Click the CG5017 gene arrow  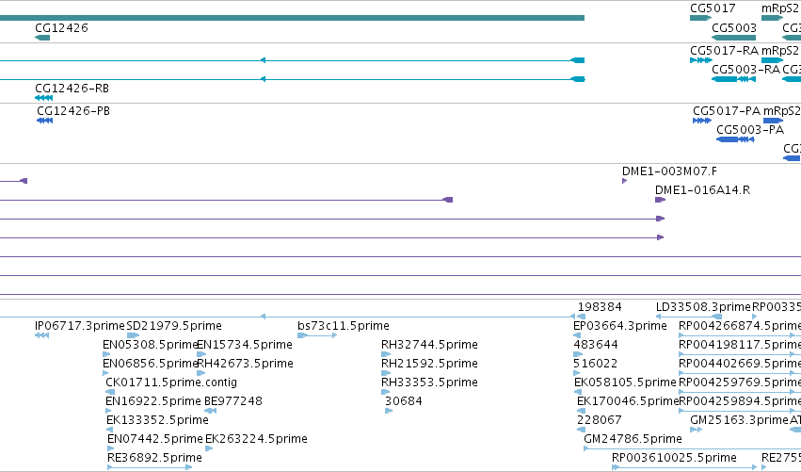(x=700, y=18)
